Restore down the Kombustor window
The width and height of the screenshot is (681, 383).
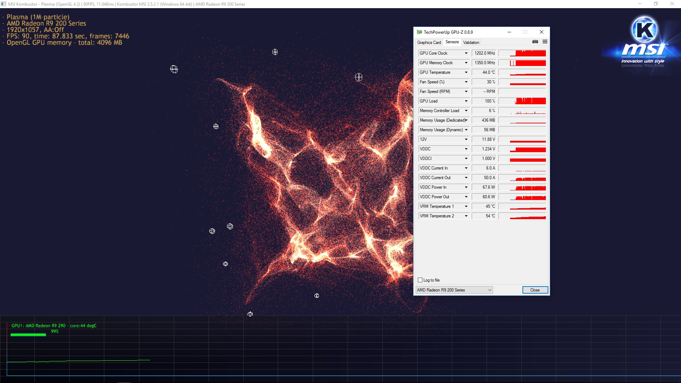[x=655, y=4]
